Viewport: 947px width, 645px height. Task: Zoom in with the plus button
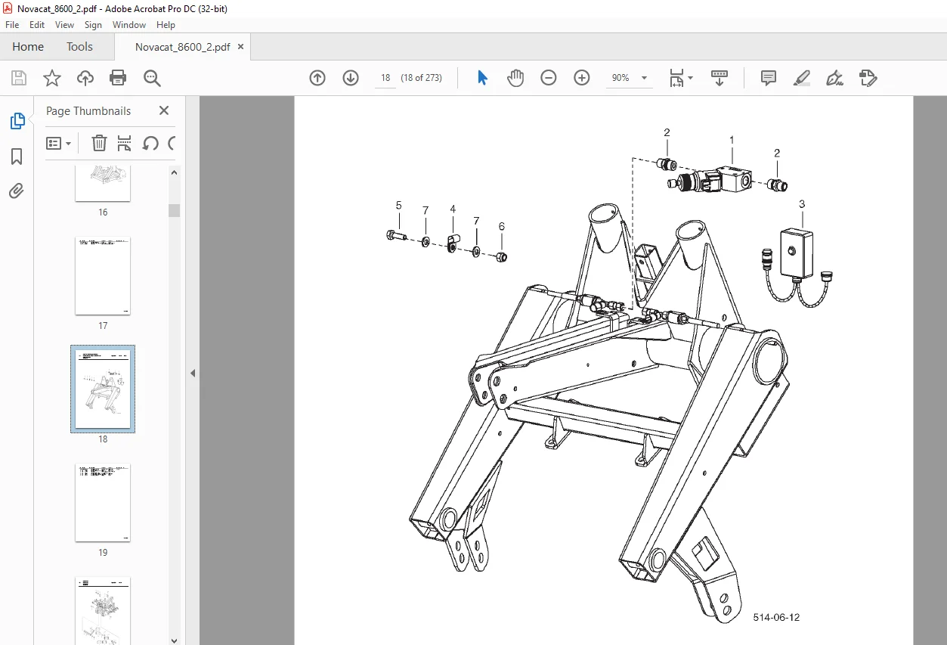[582, 78]
